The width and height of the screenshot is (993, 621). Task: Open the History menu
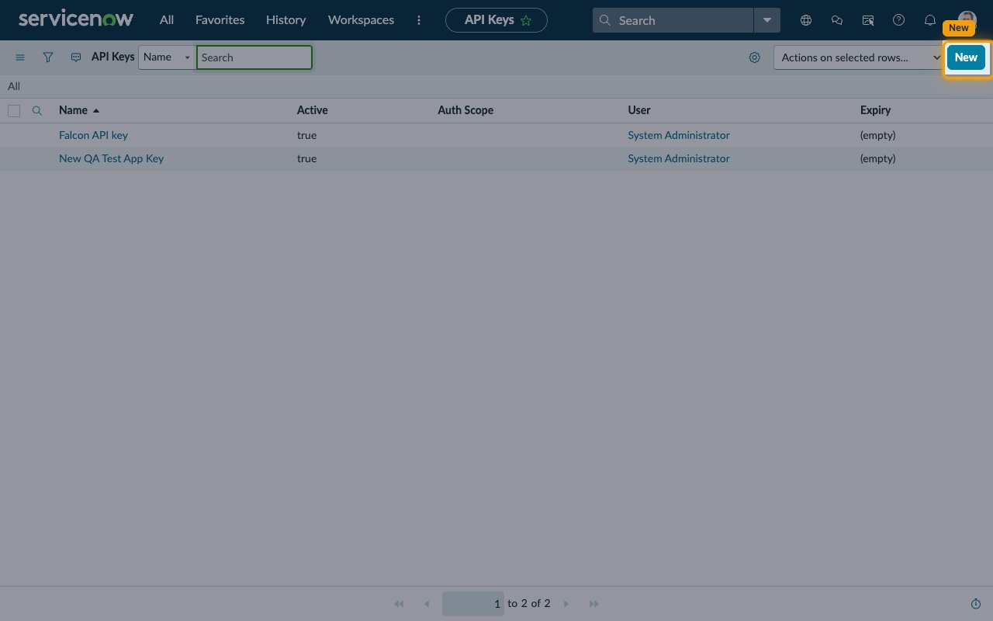tap(285, 20)
